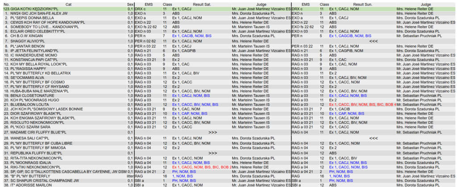The image size is (457, 187).
Task: Click the "No." column header
Action: pos(7,4)
